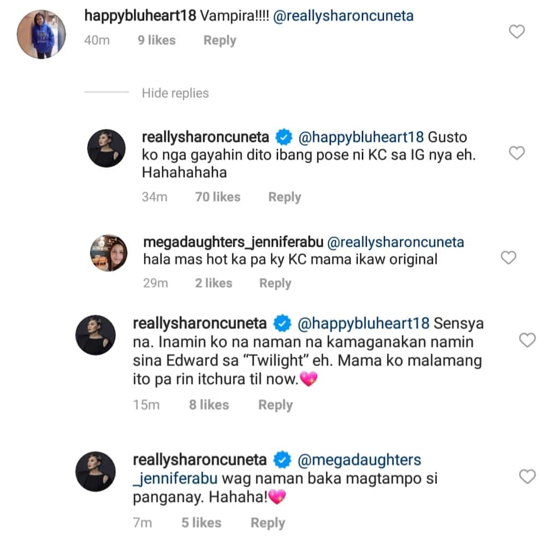The image size is (546, 546).
Task: Heart the 'baka magtampo si panganay' comment
Action: [x=527, y=476]
